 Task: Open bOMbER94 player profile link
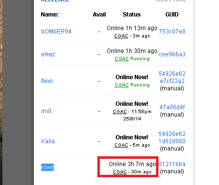56,32
